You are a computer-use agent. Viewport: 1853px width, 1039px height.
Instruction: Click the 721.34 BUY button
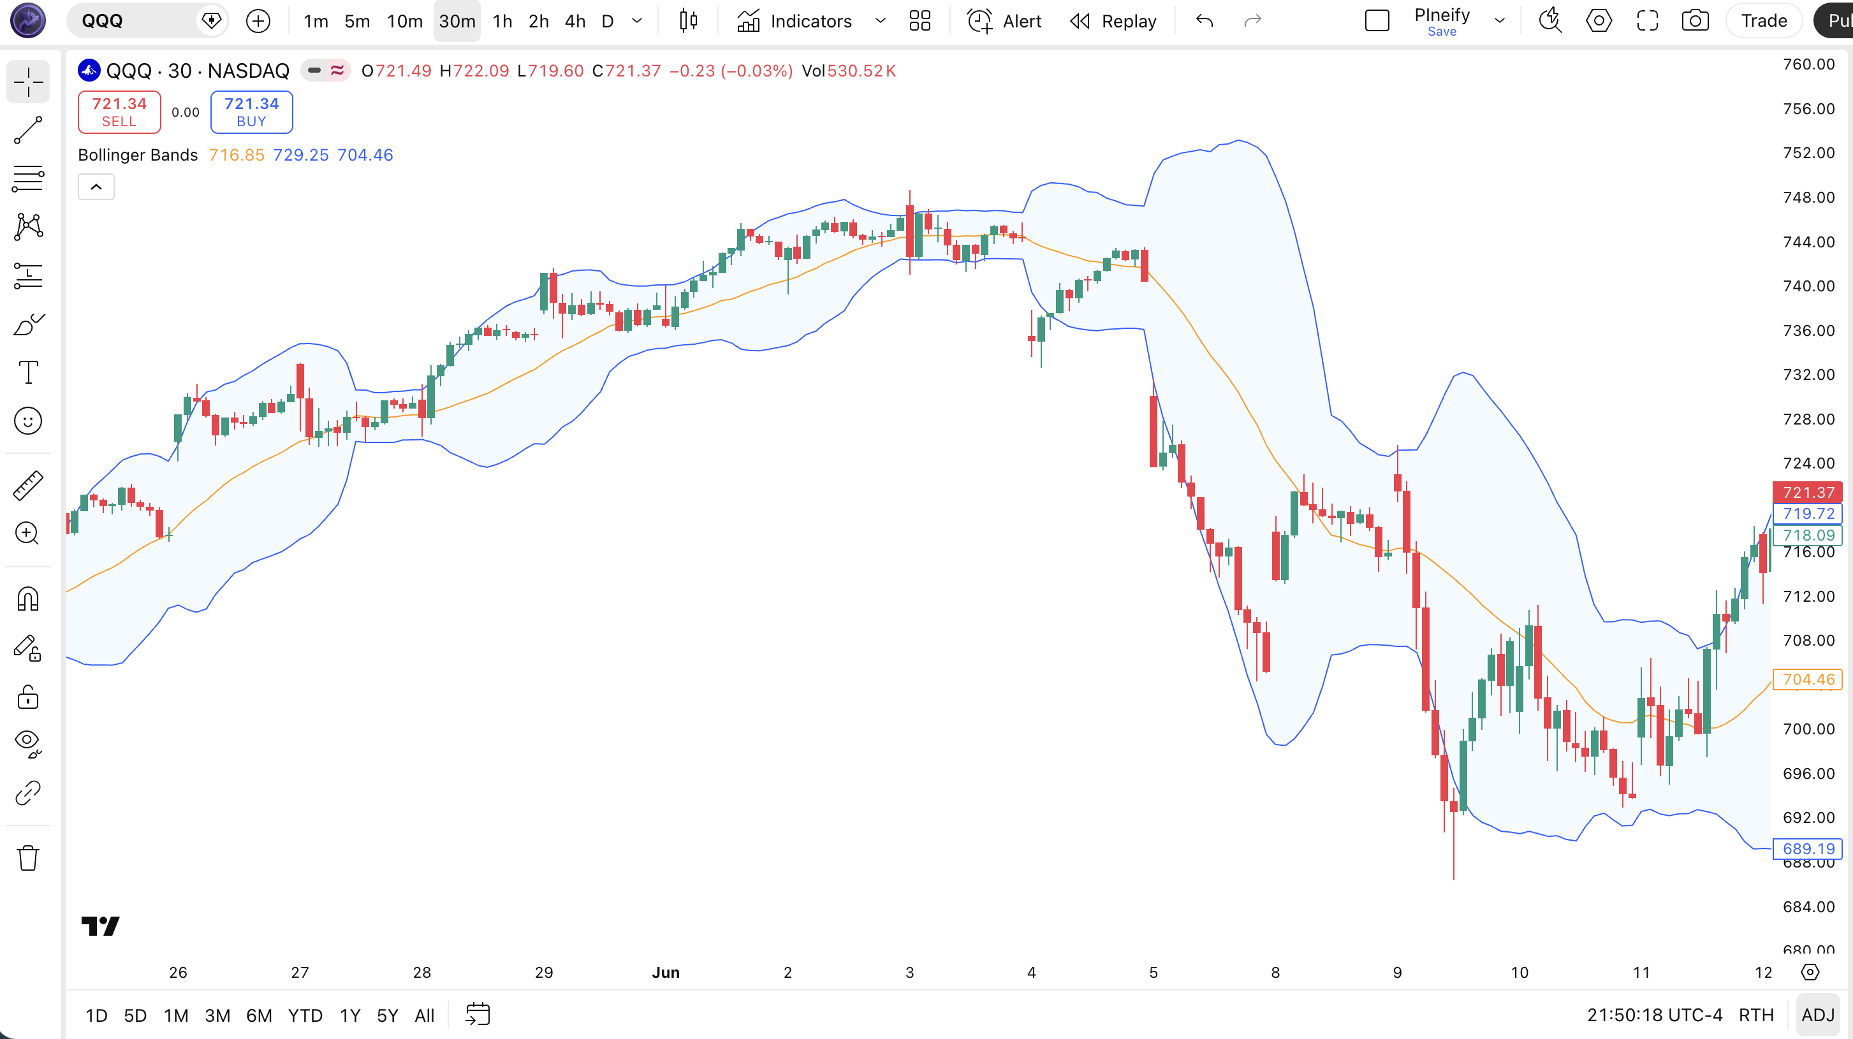[x=252, y=112]
